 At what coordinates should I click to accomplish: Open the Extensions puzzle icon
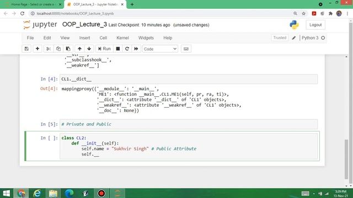coord(330,13)
